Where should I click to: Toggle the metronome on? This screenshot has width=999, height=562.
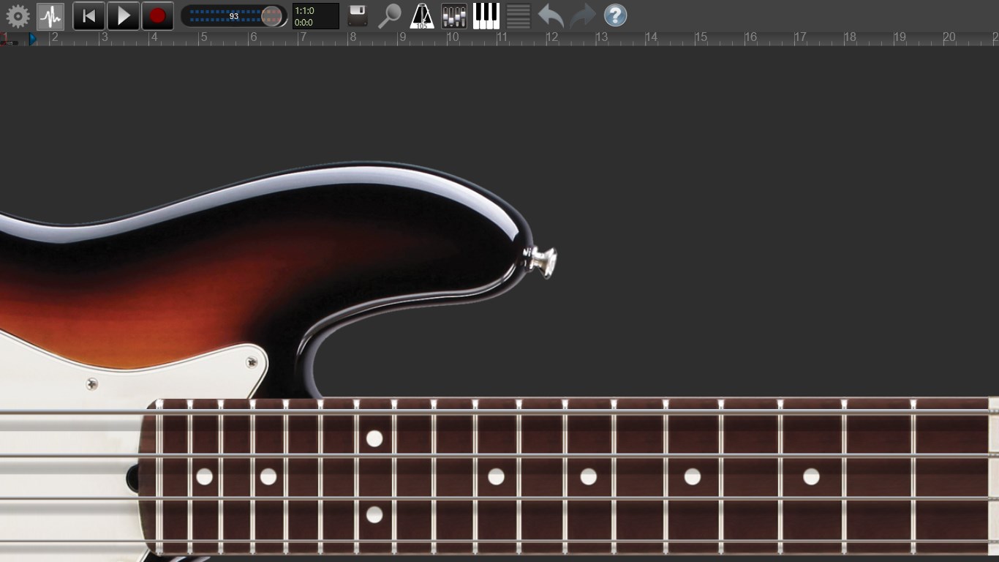pyautogui.click(x=423, y=15)
